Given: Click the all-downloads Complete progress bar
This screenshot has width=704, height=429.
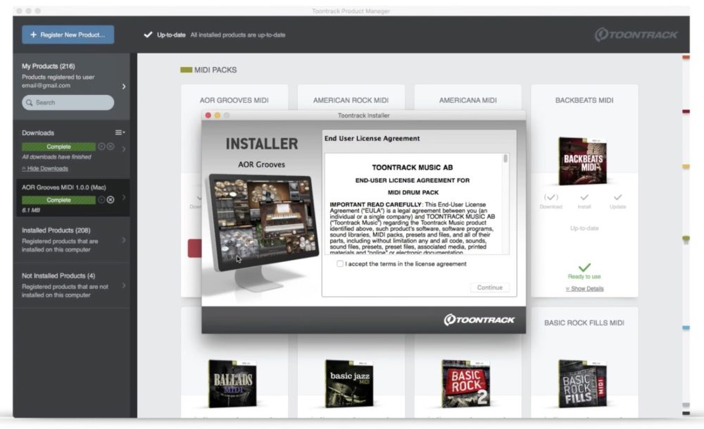Looking at the screenshot, I should (58, 147).
